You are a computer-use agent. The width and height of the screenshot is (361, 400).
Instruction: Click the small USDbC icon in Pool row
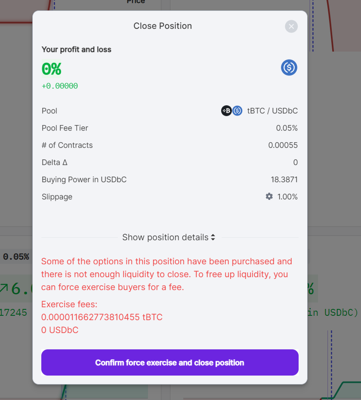(238, 111)
